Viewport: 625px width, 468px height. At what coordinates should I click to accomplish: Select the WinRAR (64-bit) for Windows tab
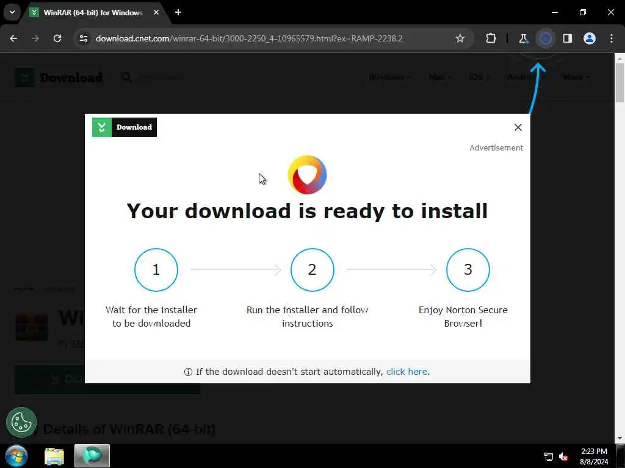click(x=93, y=13)
